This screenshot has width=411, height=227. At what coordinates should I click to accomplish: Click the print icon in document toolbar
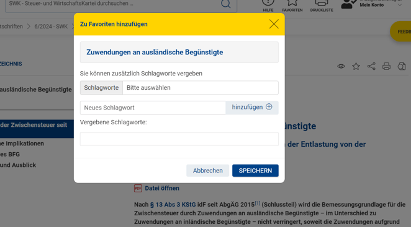(386, 66)
